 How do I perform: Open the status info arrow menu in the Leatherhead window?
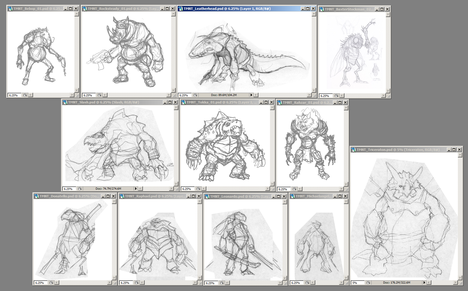251,95
